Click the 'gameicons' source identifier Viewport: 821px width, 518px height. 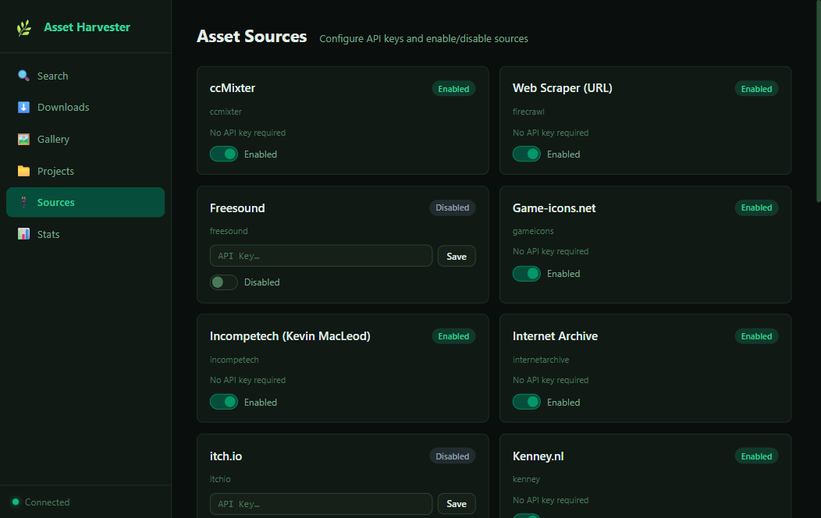tap(533, 231)
